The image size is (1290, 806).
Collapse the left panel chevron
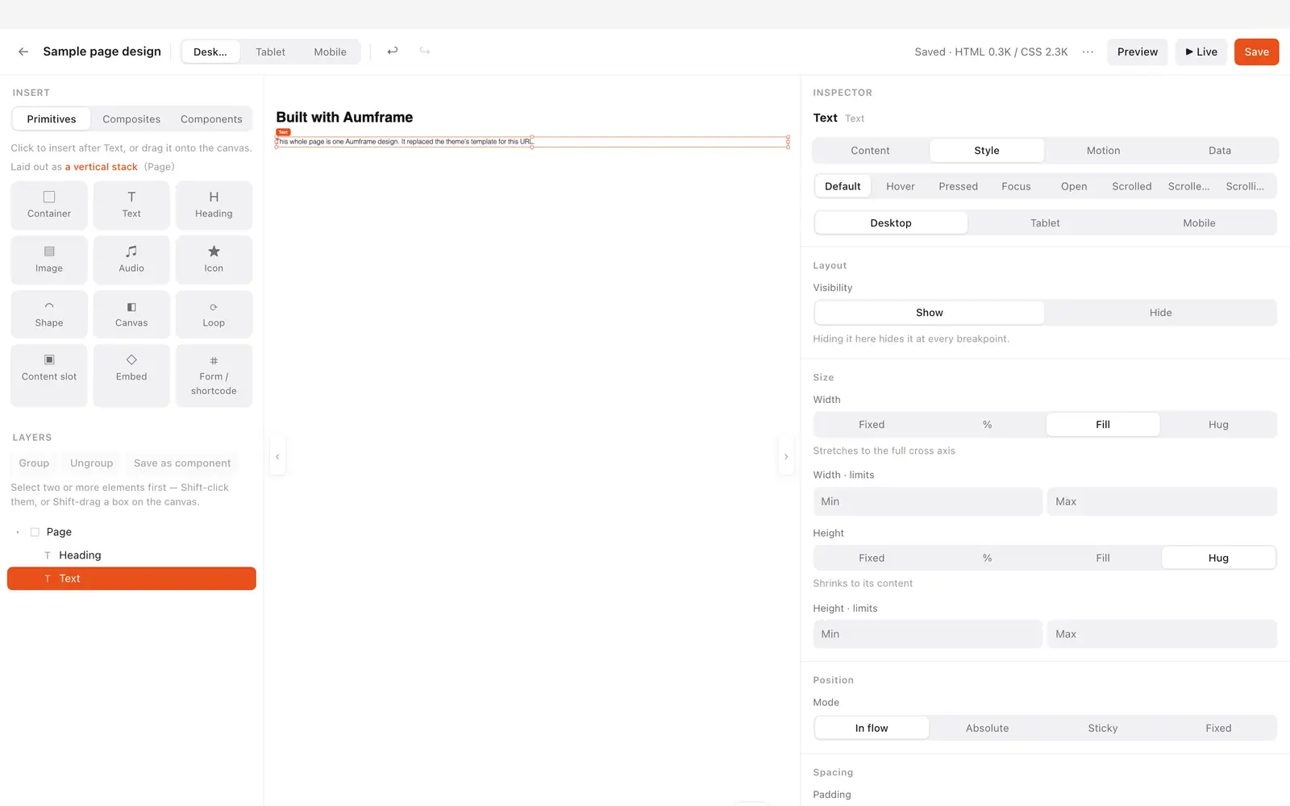tap(277, 457)
